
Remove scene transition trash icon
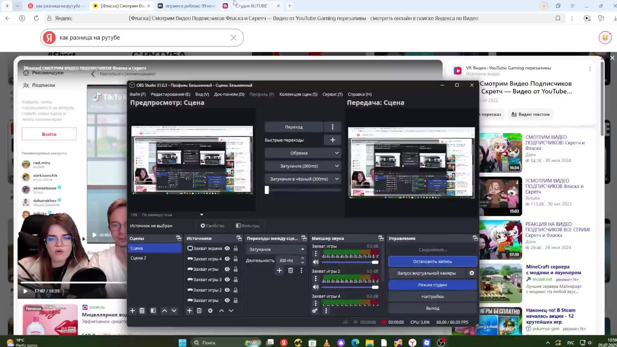tap(291, 271)
